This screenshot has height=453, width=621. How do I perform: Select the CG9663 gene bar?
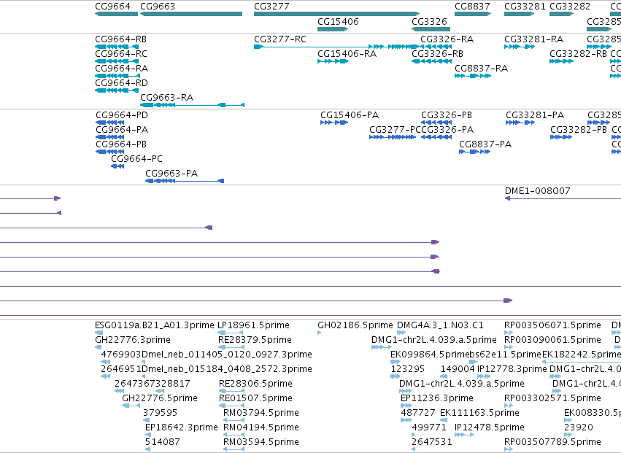point(191,14)
